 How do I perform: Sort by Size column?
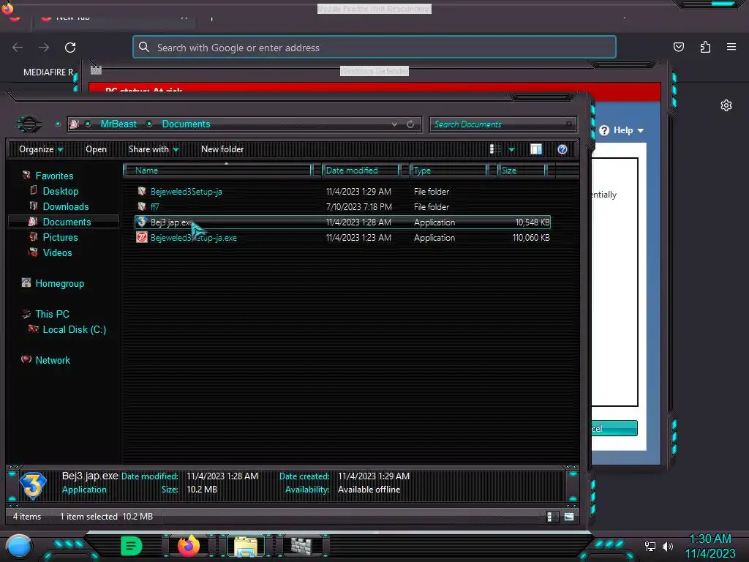pos(521,171)
